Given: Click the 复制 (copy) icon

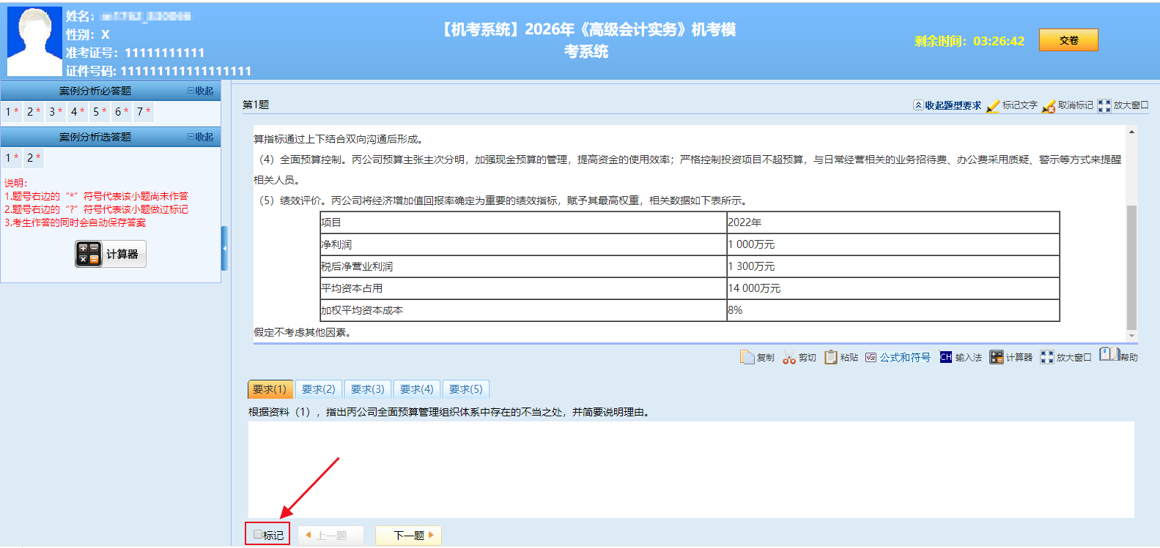Looking at the screenshot, I should pos(747,357).
